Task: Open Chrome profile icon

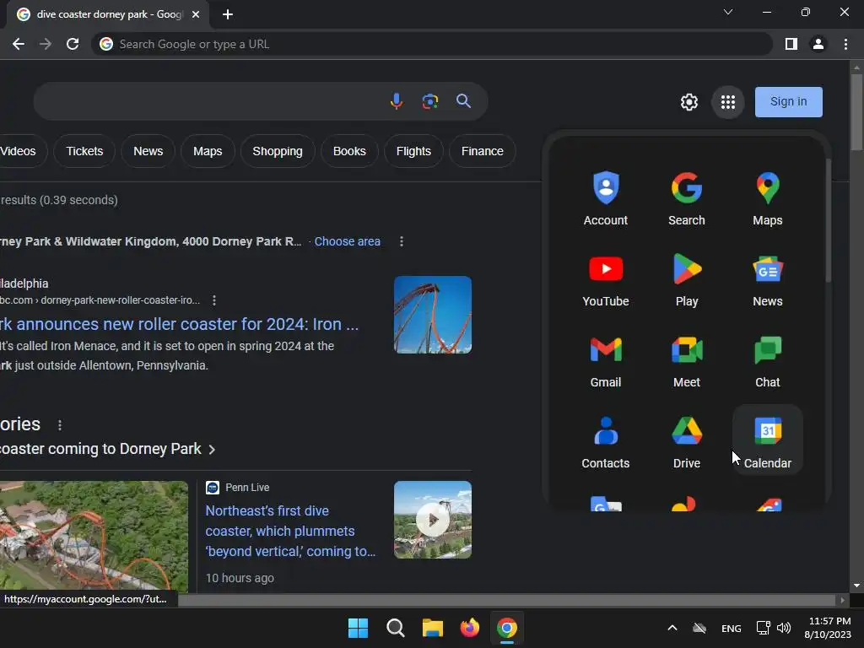Action: point(818,44)
